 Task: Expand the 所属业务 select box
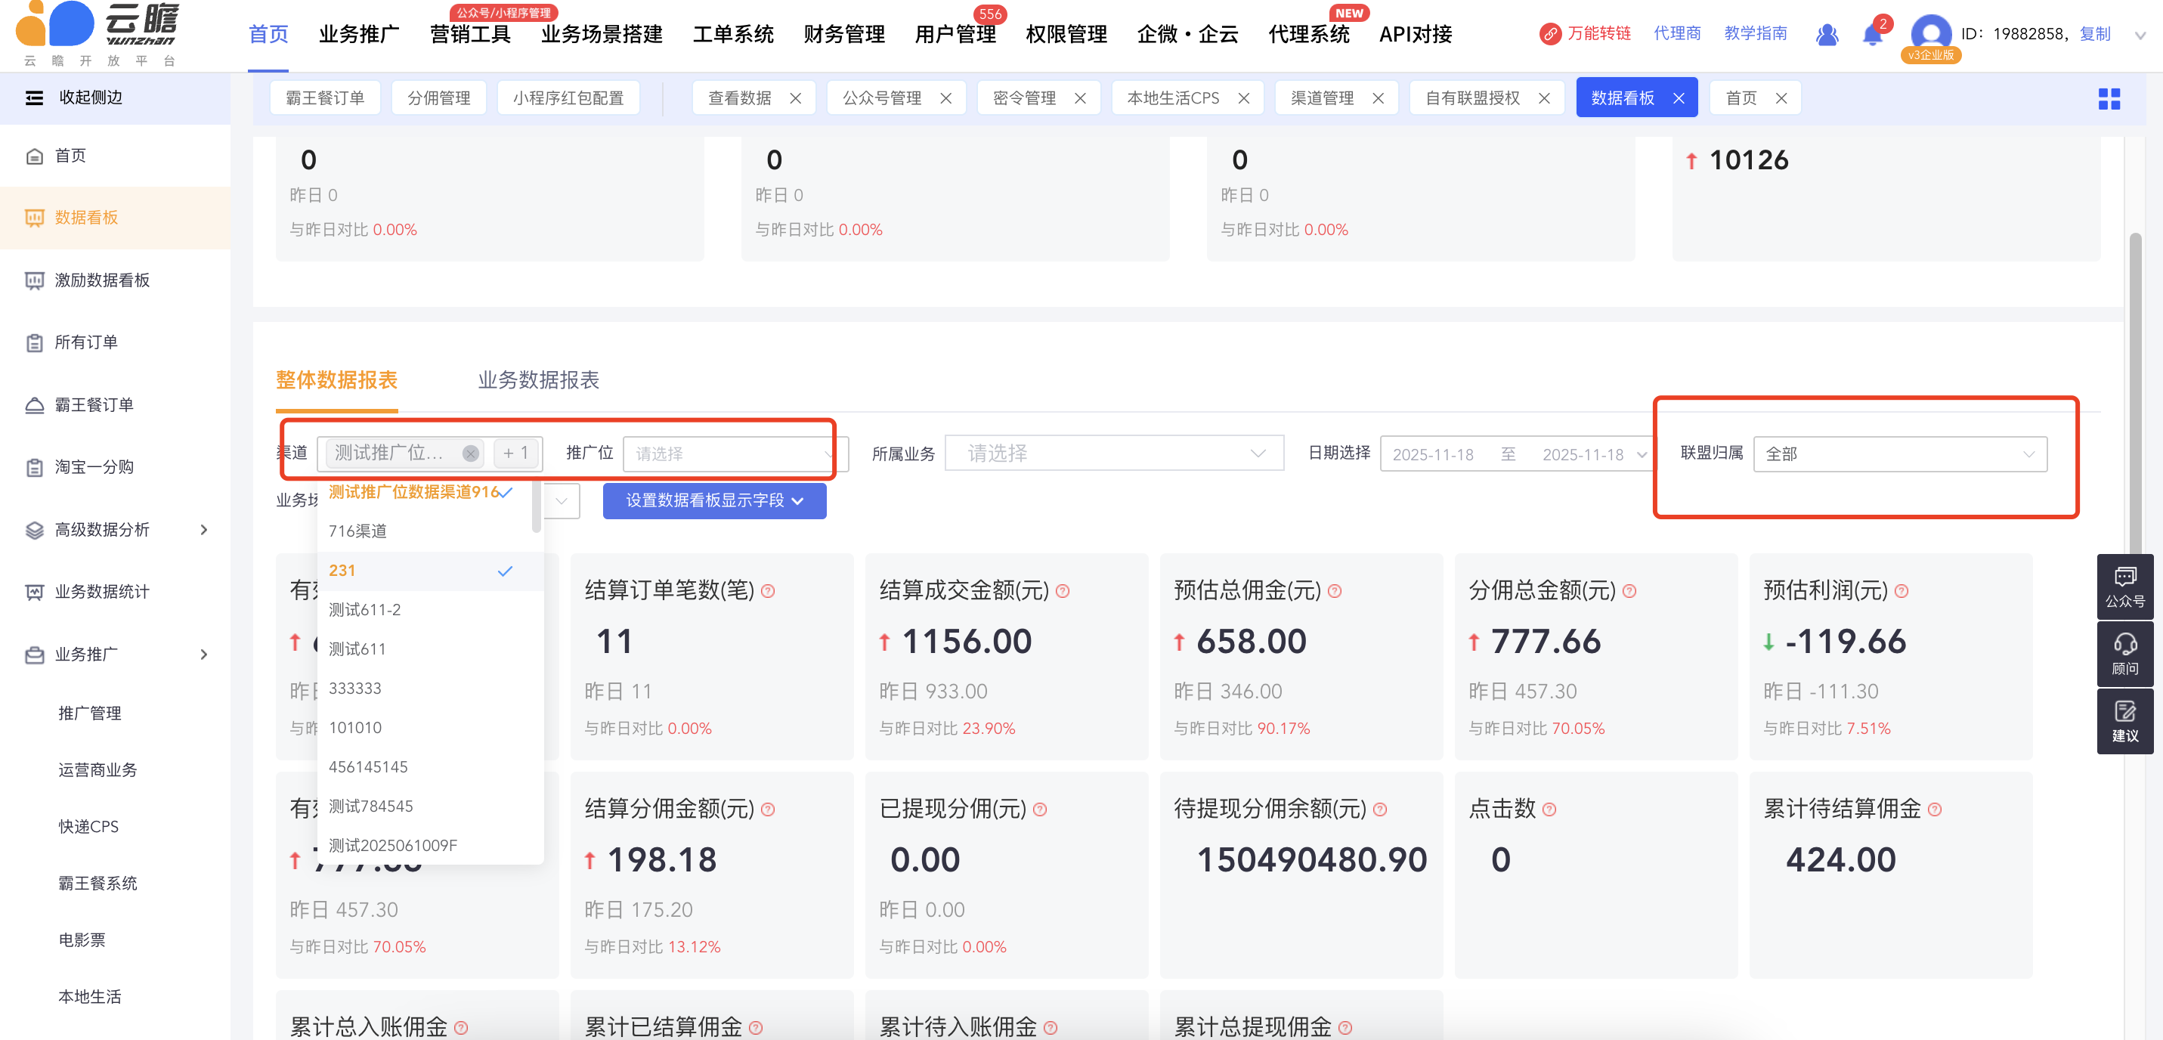pos(1113,453)
